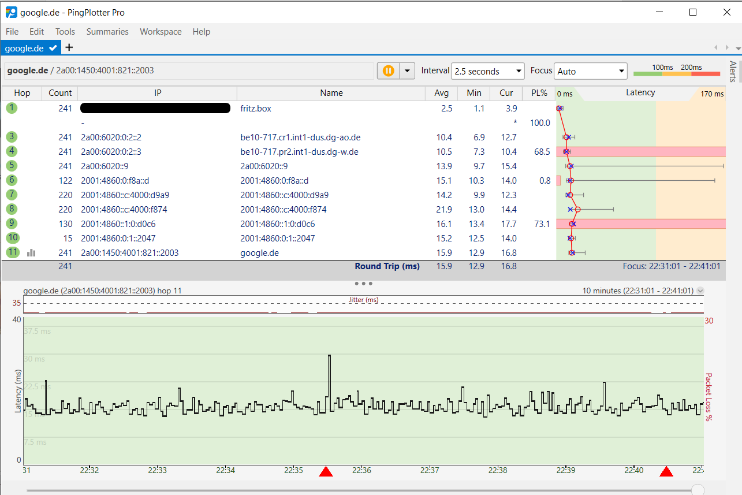Select be10-717.cr1.int1-dus.dg-ao.de hop name
The height and width of the screenshot is (495, 742).
[300, 137]
